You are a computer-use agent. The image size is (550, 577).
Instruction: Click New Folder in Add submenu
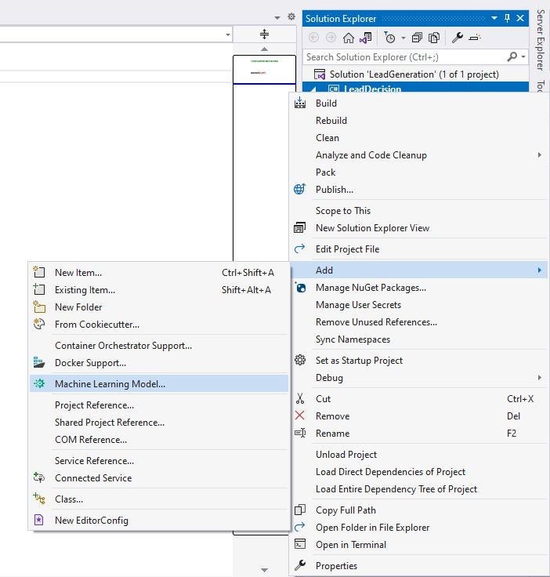(x=159, y=307)
